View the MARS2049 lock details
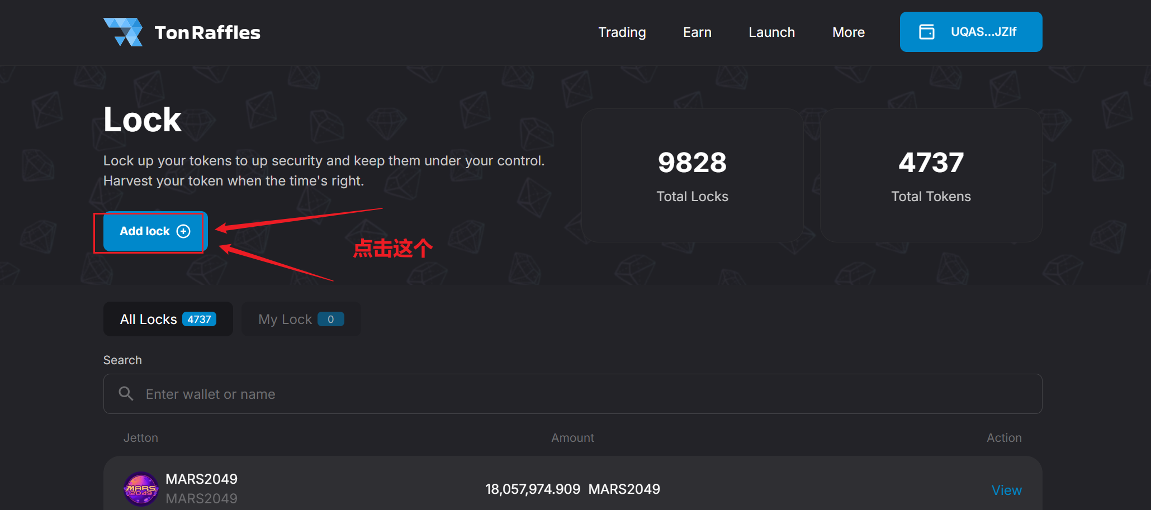Viewport: 1151px width, 510px height. [x=1006, y=490]
